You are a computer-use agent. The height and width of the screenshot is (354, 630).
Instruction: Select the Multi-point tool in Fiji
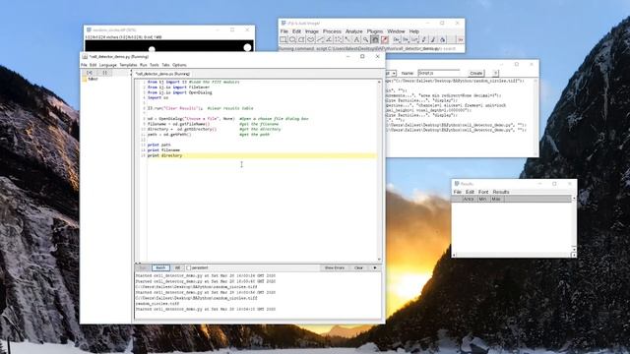click(339, 39)
